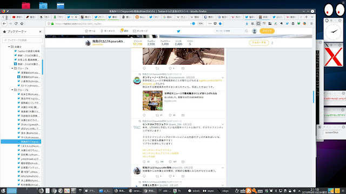This screenshot has height=194, width=346.
Task: Click the downloads arrow in the Firefox toolbar
Action: coord(247,24)
